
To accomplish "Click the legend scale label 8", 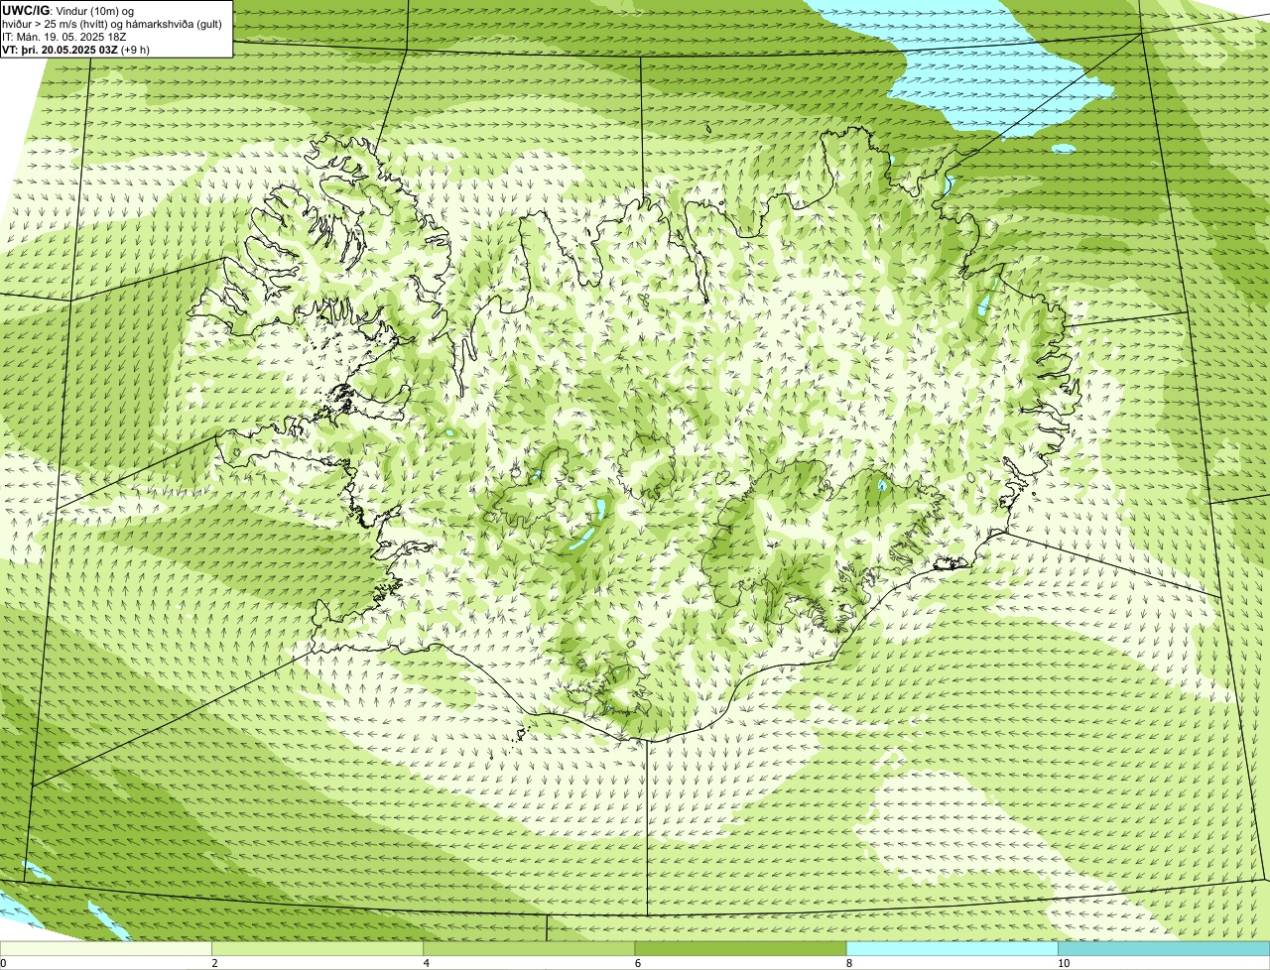I will (x=848, y=963).
